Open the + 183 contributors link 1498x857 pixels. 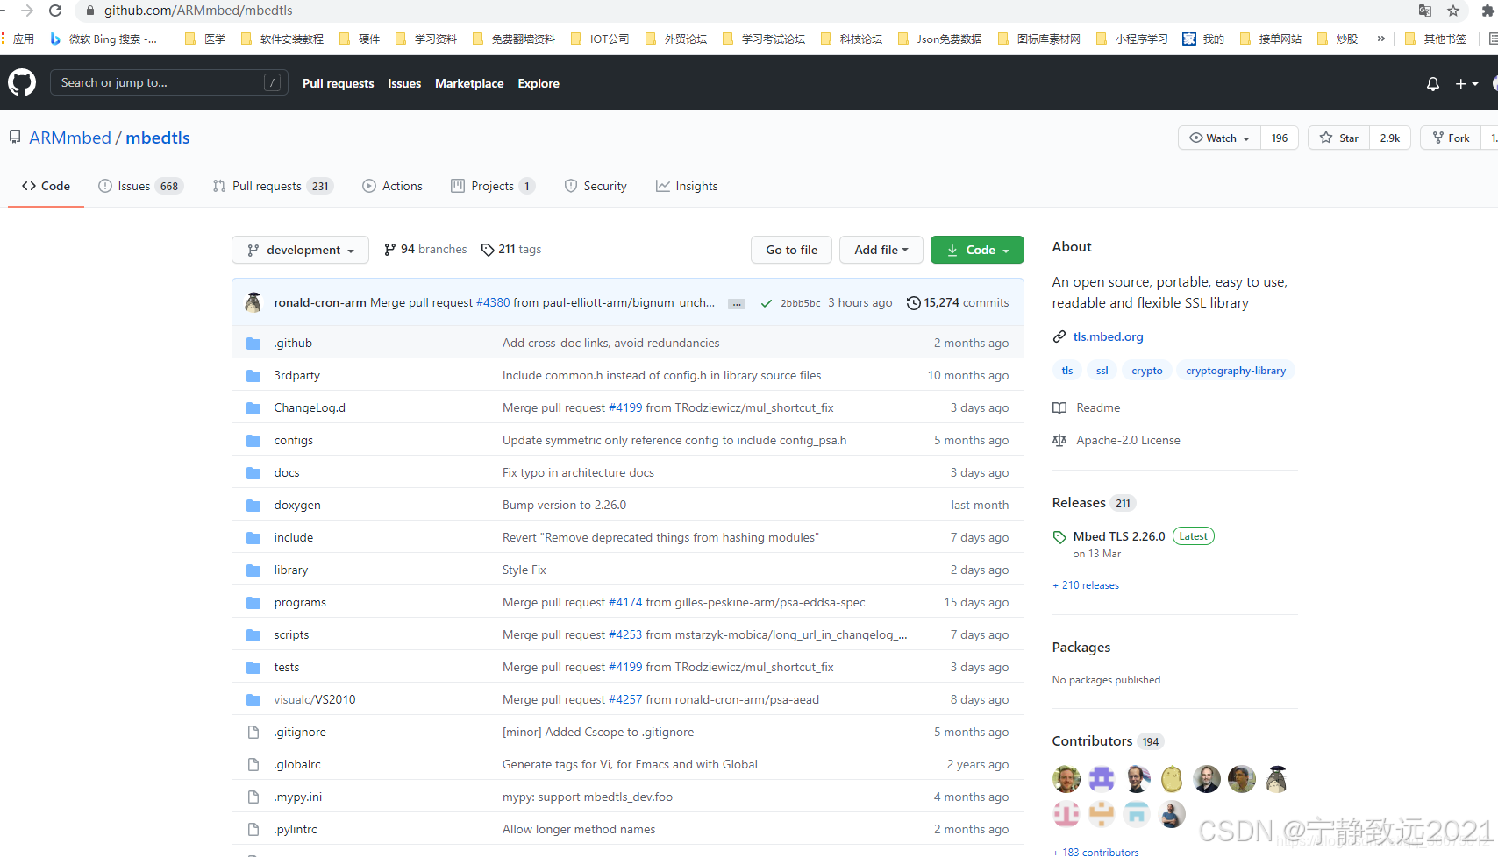pyautogui.click(x=1095, y=852)
